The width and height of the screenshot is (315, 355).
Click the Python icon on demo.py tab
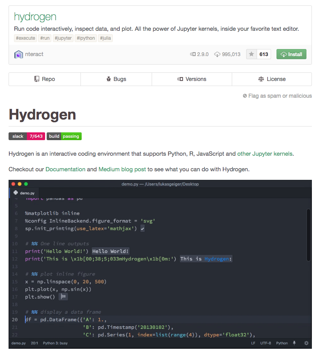coord(16,193)
